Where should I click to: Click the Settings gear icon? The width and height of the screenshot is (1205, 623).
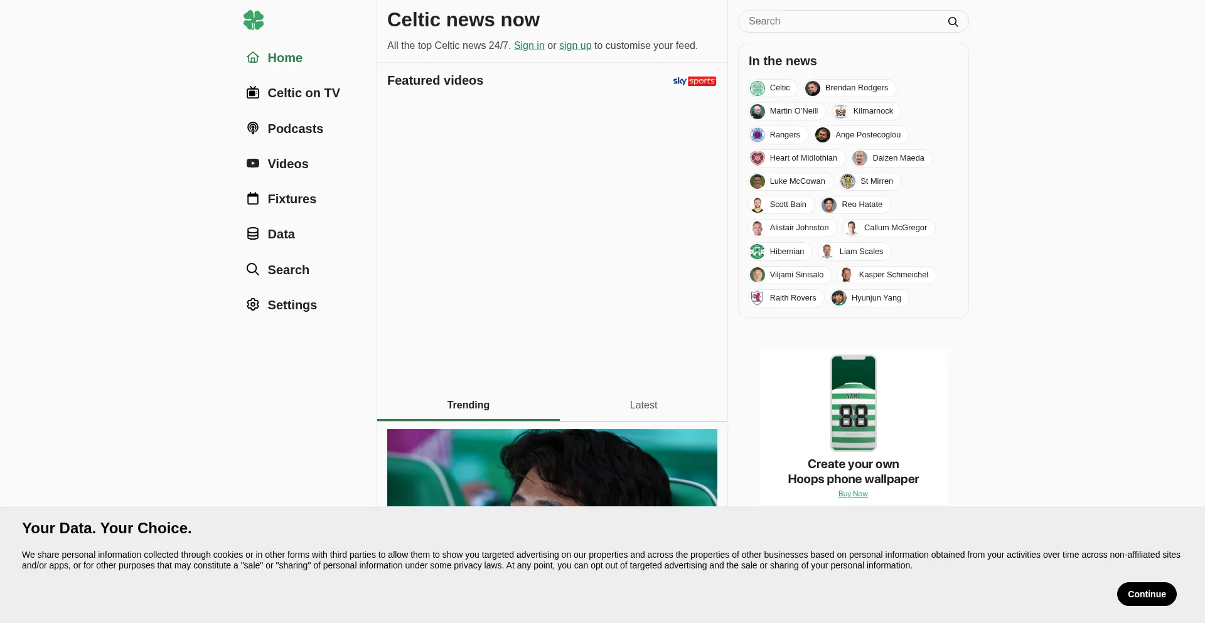tap(253, 305)
